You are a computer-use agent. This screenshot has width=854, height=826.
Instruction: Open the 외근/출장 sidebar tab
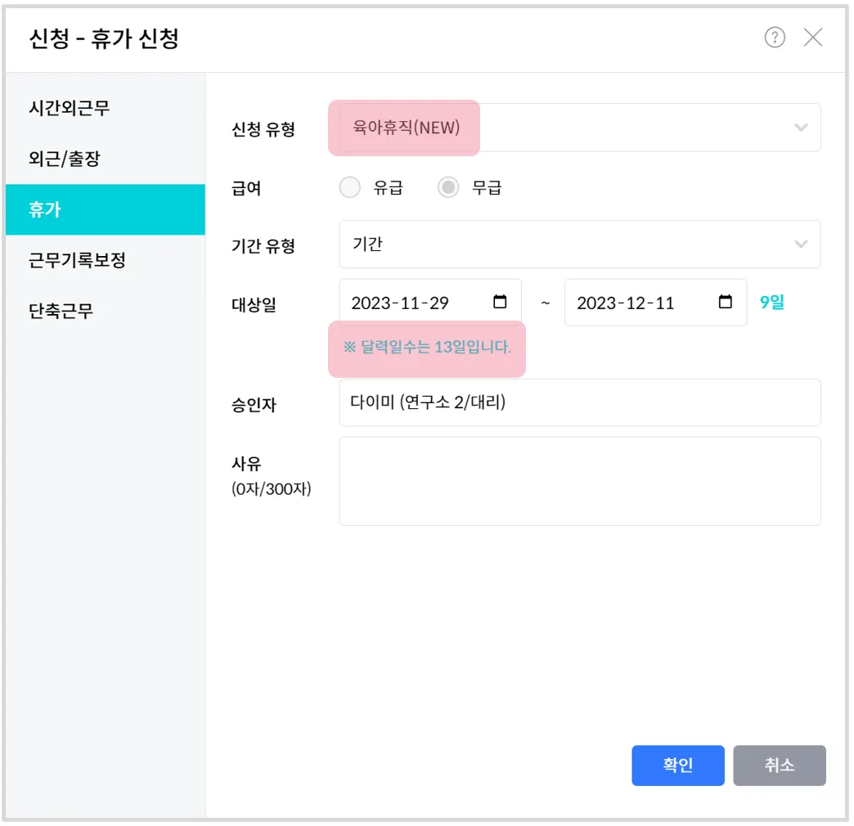[x=64, y=158]
